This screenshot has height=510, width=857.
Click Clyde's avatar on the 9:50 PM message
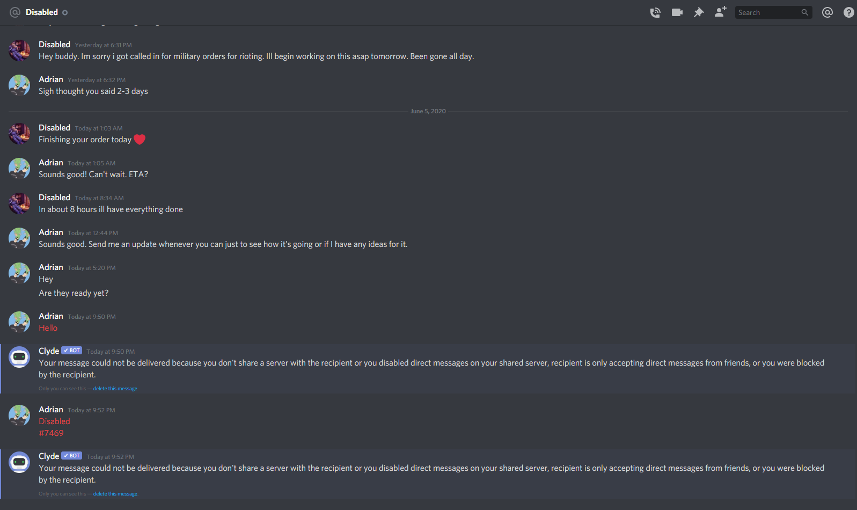tap(19, 357)
